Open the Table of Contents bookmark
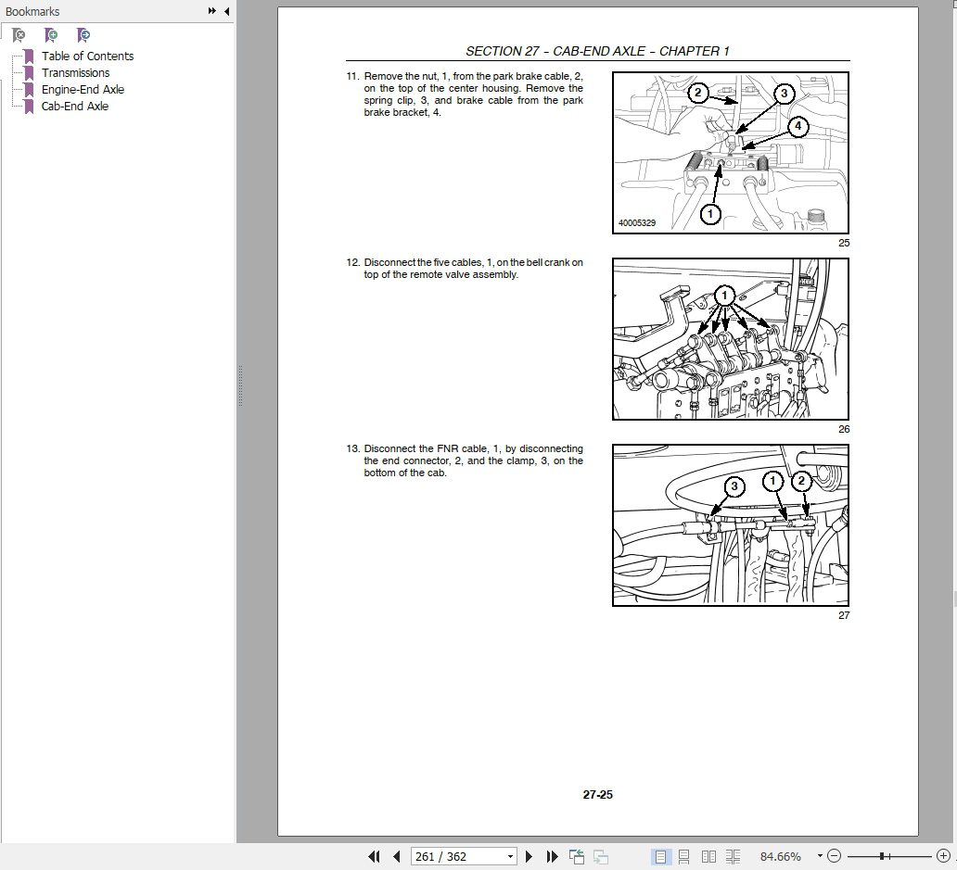The width and height of the screenshot is (957, 870). (x=87, y=56)
